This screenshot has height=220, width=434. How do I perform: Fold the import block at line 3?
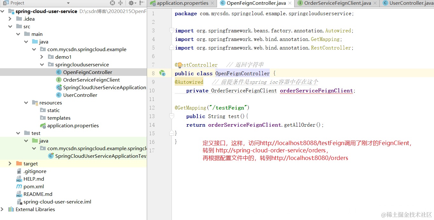(x=172, y=31)
